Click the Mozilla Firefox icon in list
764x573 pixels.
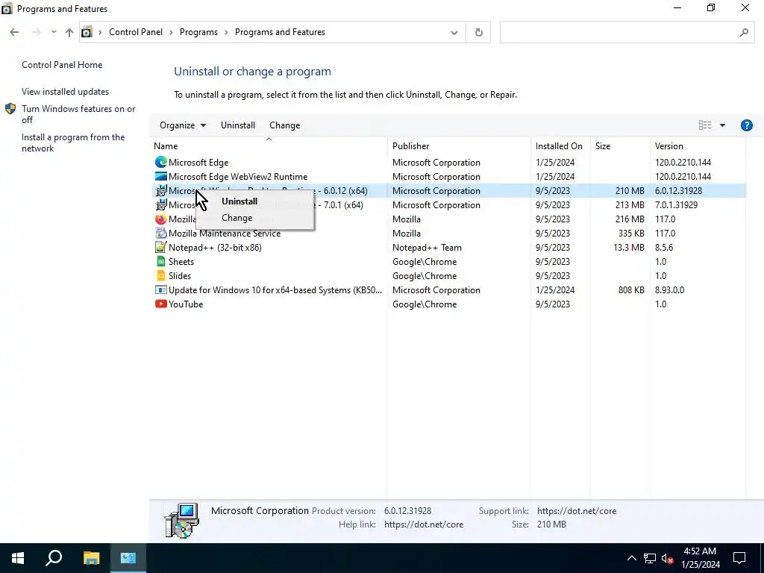(x=161, y=219)
